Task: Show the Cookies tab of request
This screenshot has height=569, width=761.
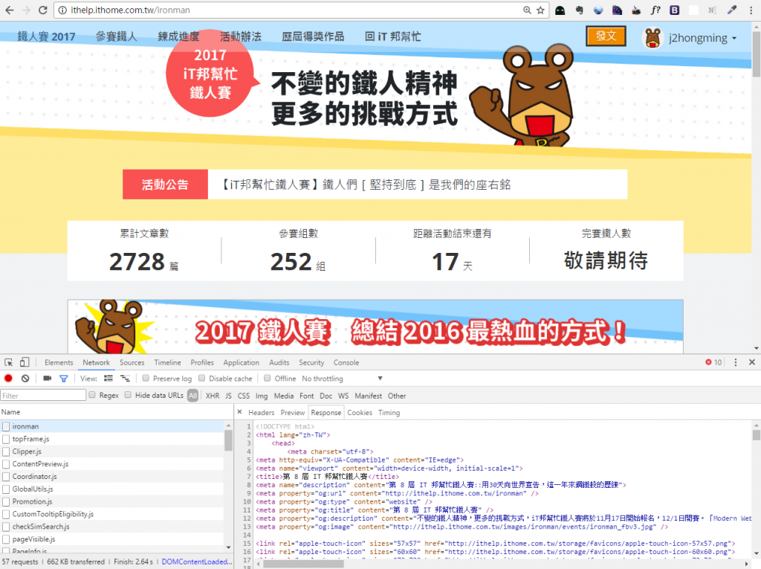Action: pos(360,413)
